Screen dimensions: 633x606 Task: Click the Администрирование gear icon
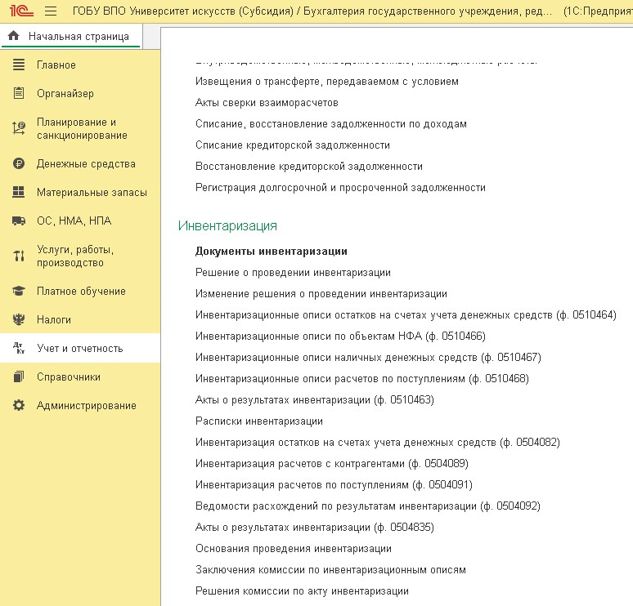19,406
